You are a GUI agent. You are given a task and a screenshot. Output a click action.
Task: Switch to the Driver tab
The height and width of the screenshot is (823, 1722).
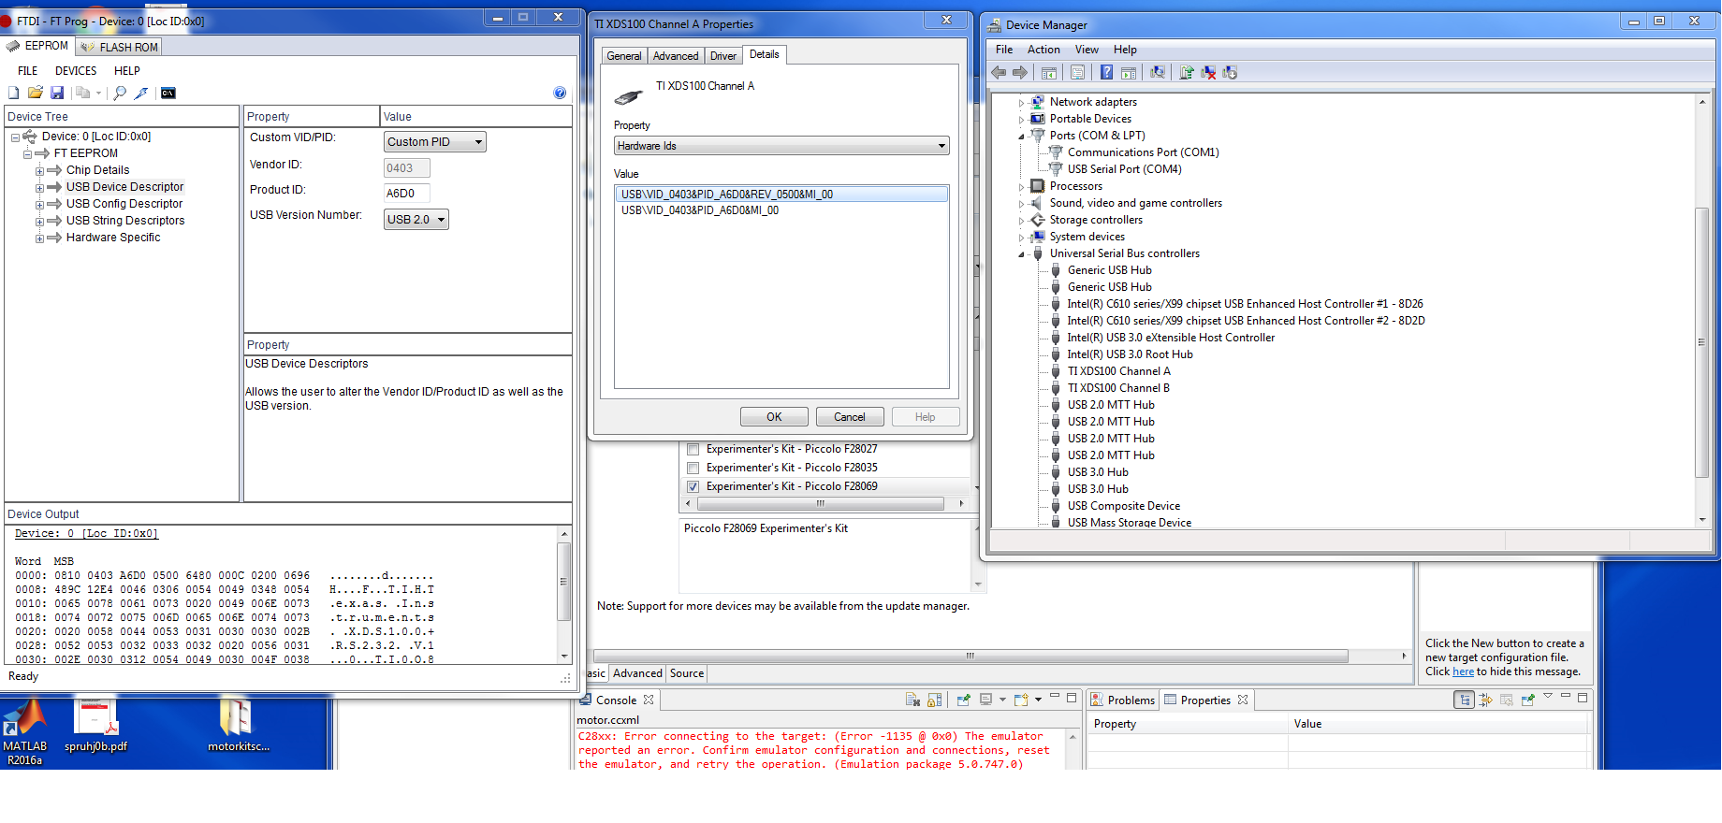point(722,56)
